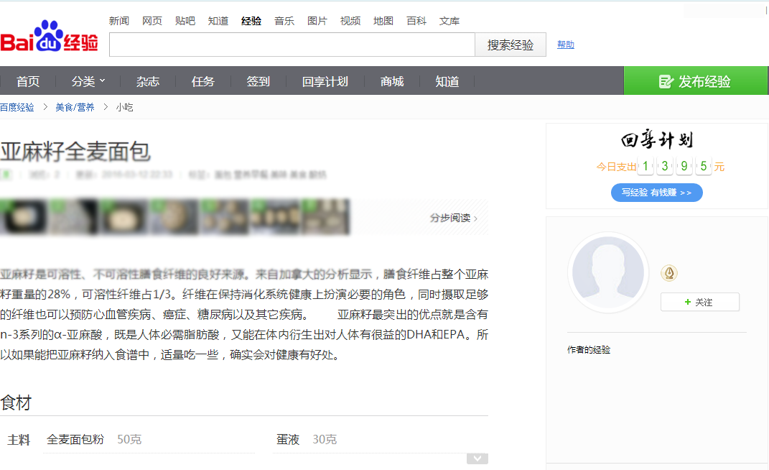769x470 pixels.
Task: Click the author's gold badge icon
Action: [669, 273]
